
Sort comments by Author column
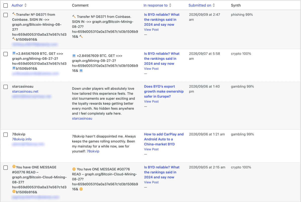[17, 5]
